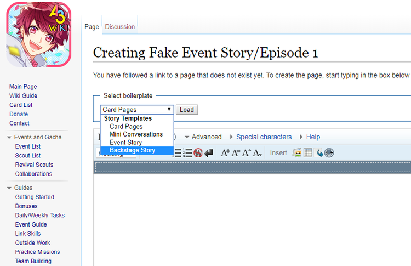
Task: Open the Wiki Guide sidebar link
Action: point(23,96)
